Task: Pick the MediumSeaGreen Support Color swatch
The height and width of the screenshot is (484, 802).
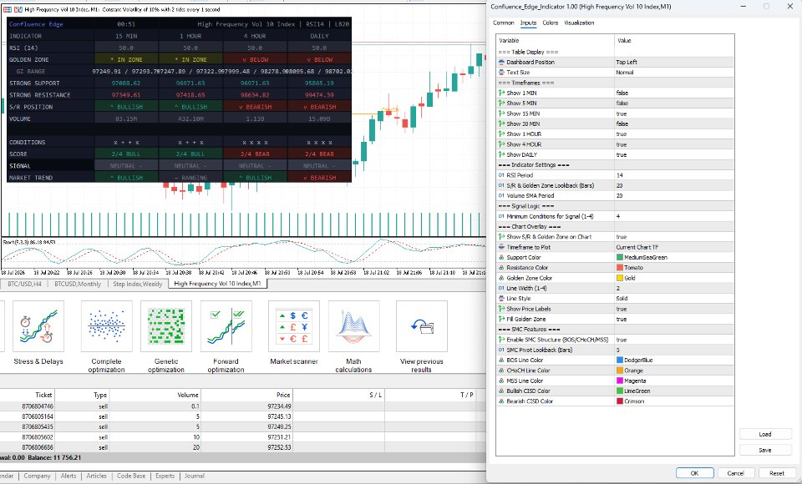Action: click(x=620, y=258)
